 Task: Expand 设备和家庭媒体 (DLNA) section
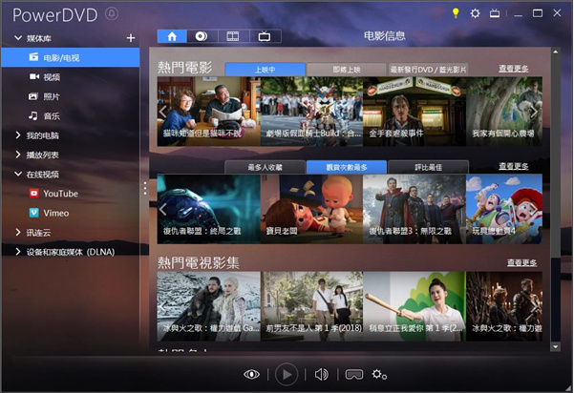point(18,252)
